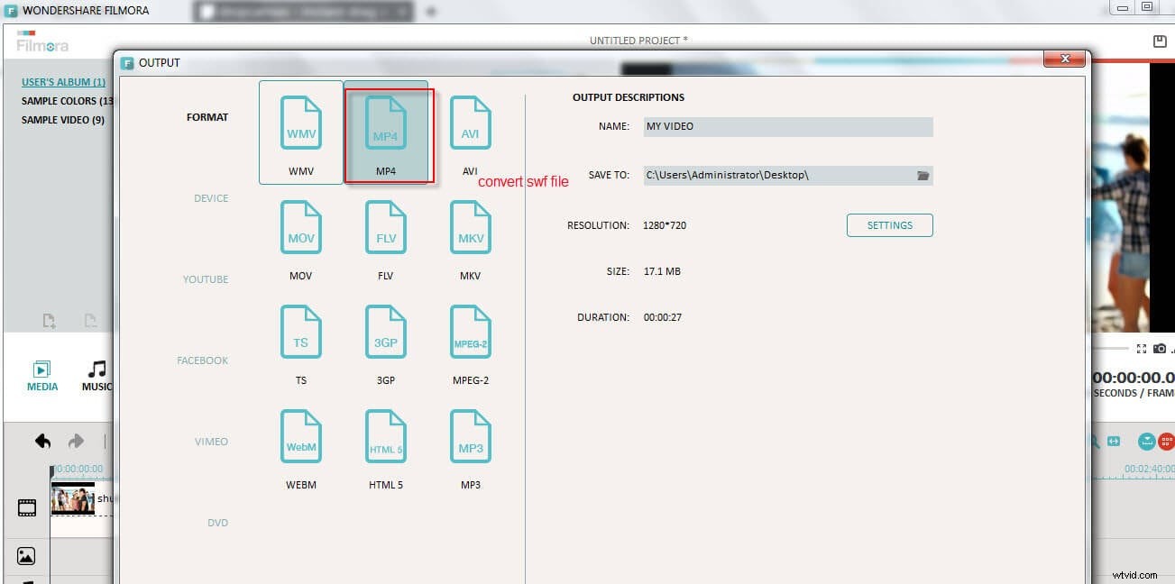Open SETTINGS to change export resolution

pyautogui.click(x=889, y=225)
